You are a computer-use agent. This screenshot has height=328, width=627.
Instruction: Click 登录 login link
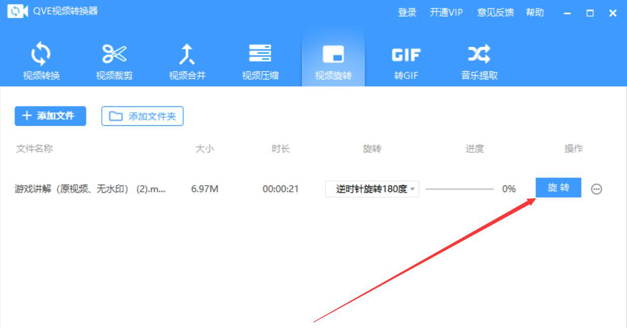click(407, 13)
